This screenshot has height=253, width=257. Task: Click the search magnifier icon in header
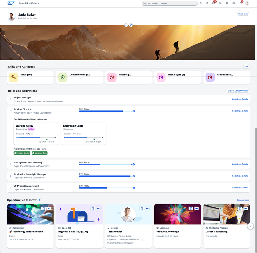(x=201, y=3)
